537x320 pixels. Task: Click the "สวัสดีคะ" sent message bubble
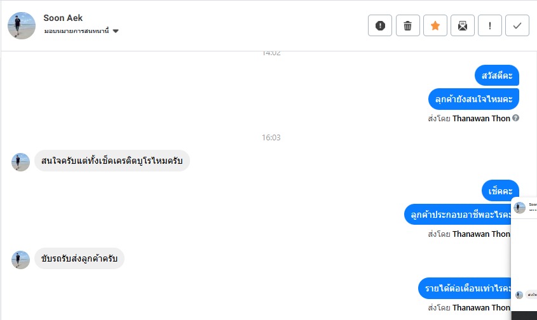(x=496, y=76)
